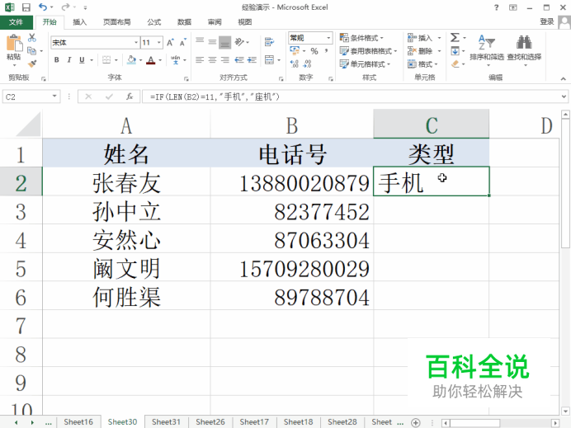Click the phonetic guide wén icon
Image resolution: width=571 pixels, height=428 pixels.
(x=176, y=59)
